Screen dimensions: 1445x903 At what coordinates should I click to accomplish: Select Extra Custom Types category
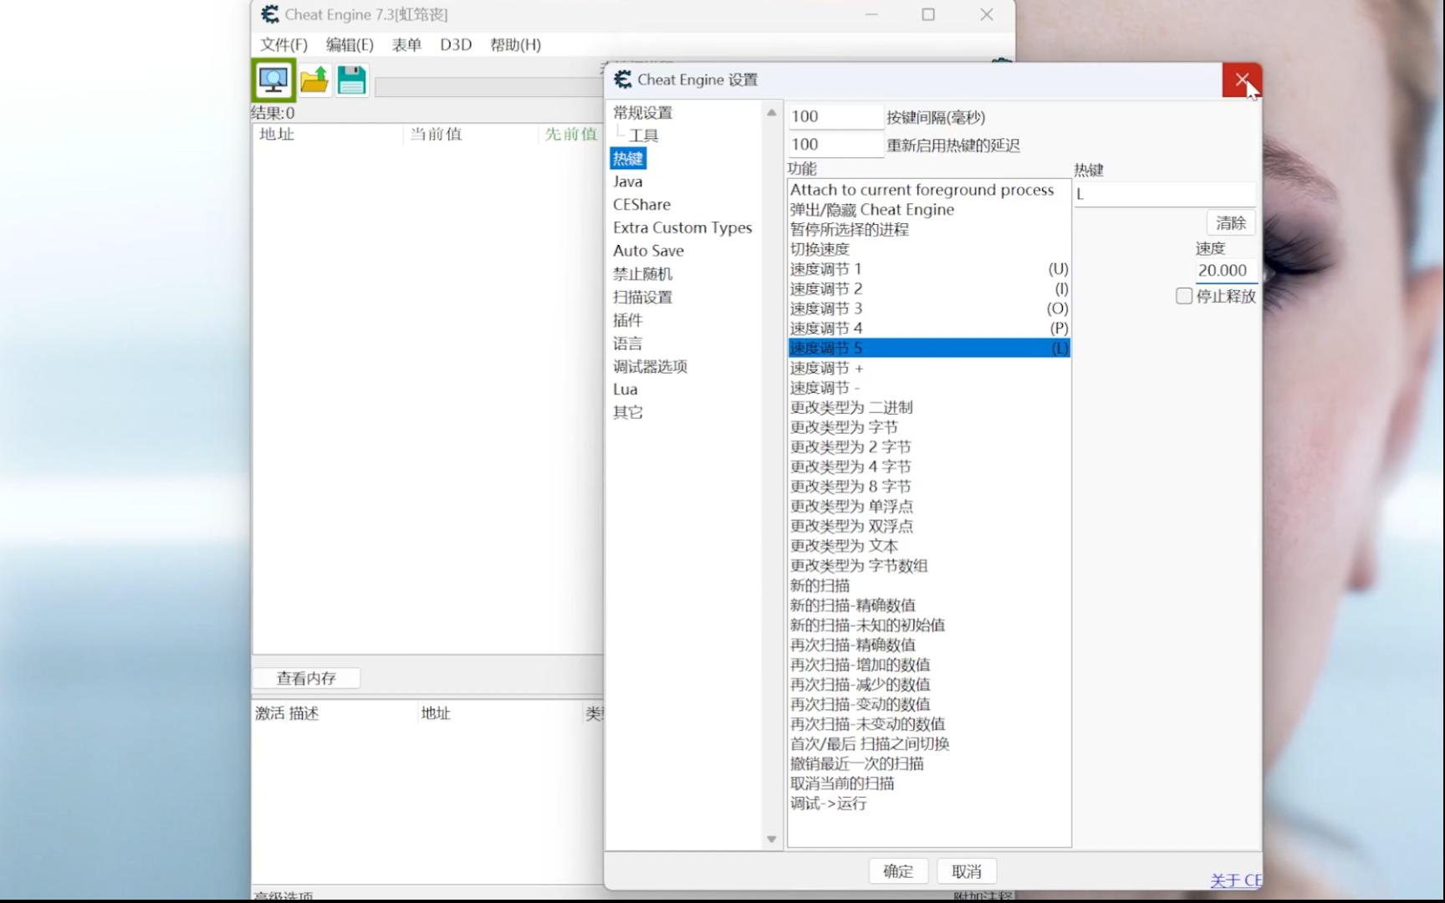click(682, 227)
